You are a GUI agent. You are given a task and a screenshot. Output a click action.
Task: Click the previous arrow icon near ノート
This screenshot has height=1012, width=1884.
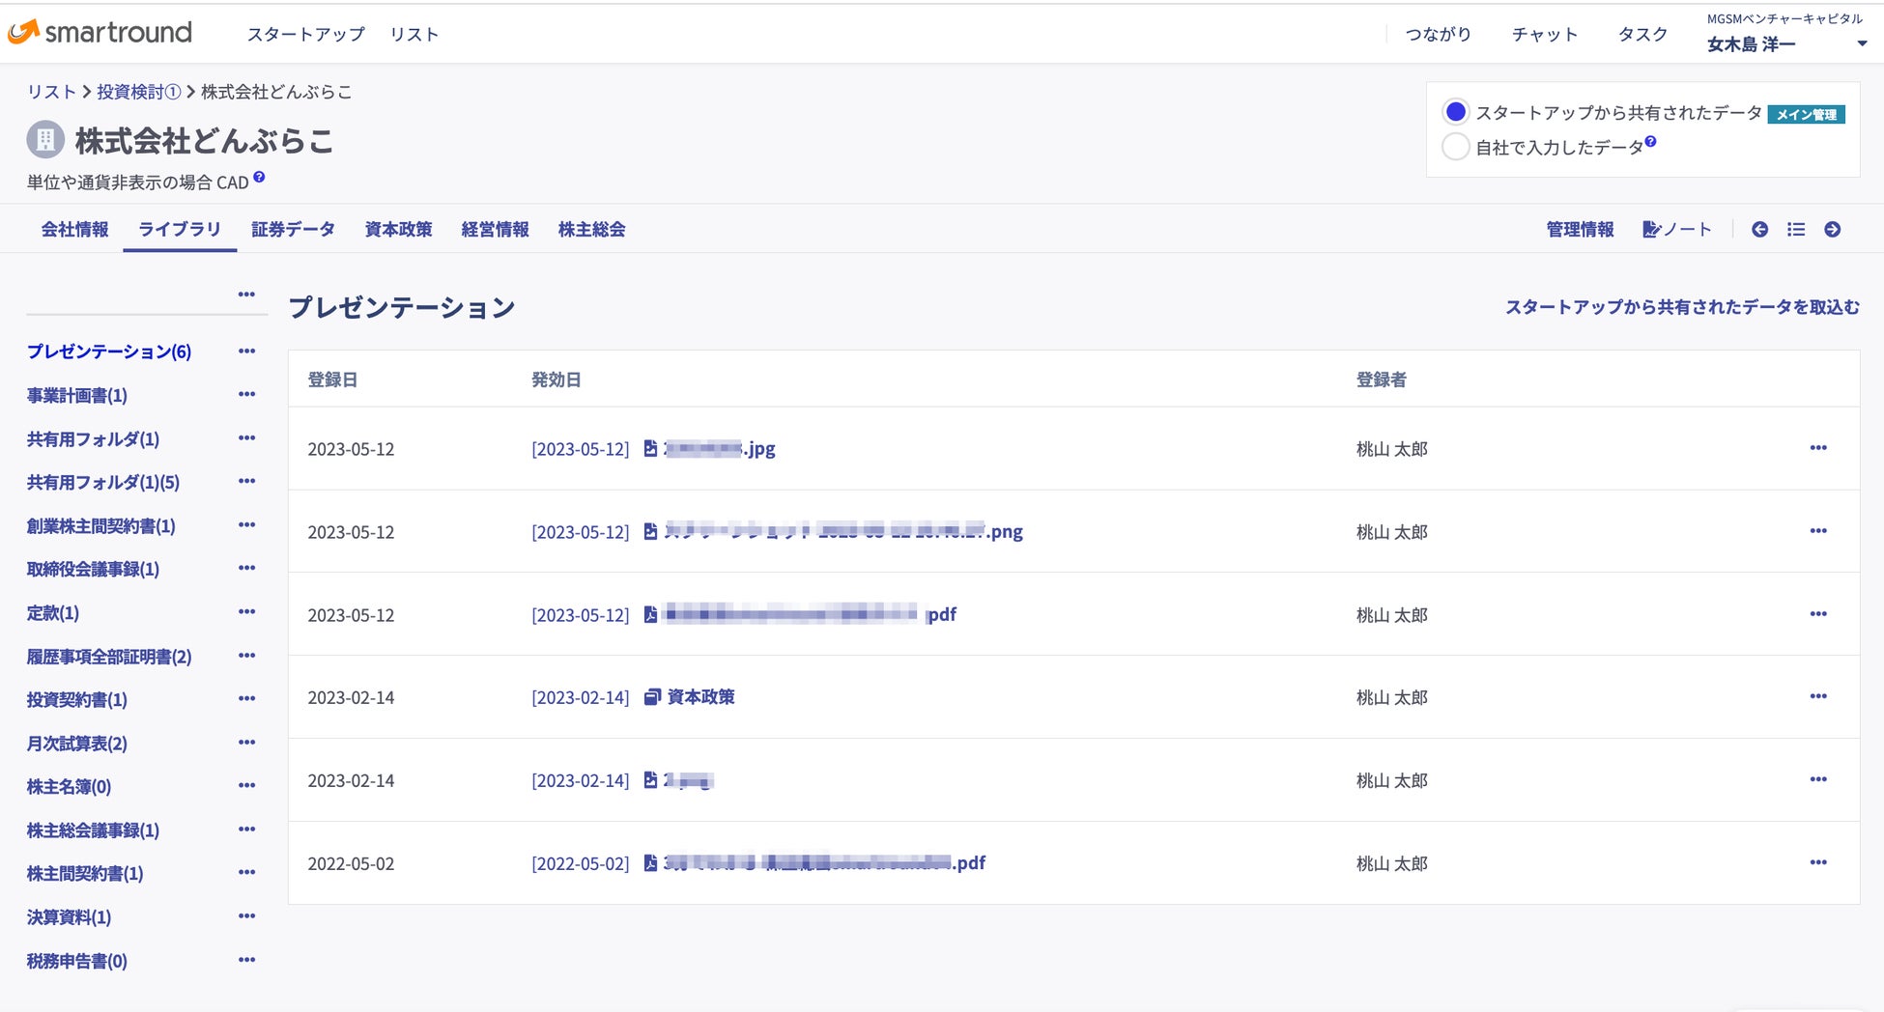pyautogui.click(x=1759, y=230)
